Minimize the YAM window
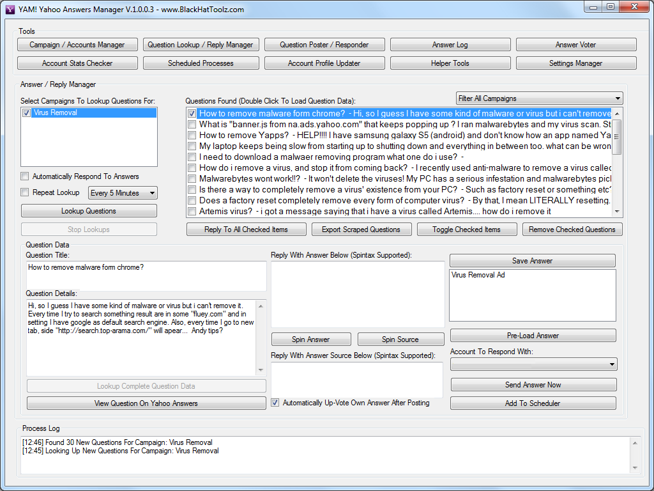Image resolution: width=654 pixels, height=491 pixels. pos(593,7)
